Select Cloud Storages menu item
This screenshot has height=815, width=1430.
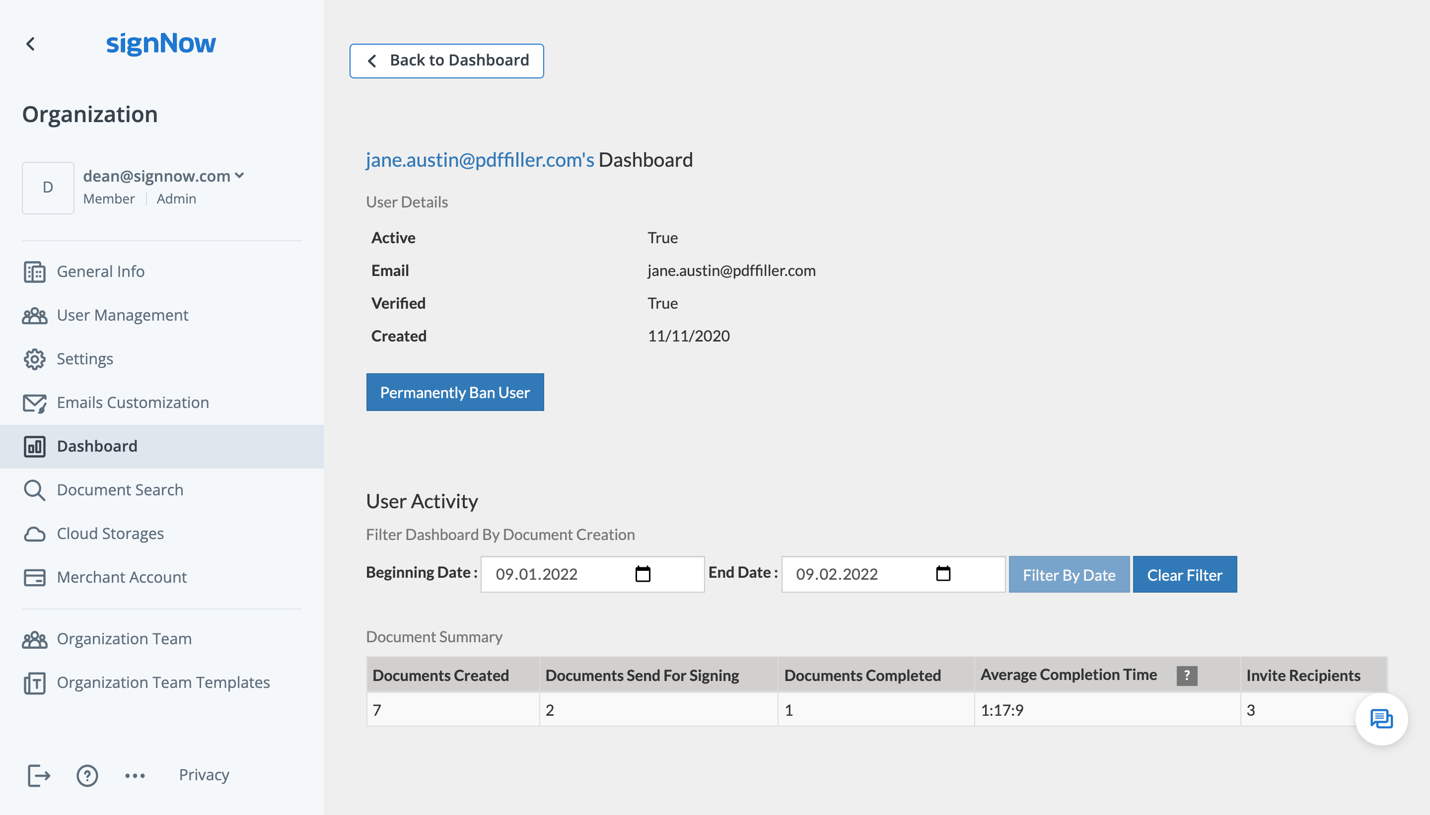[x=110, y=534]
